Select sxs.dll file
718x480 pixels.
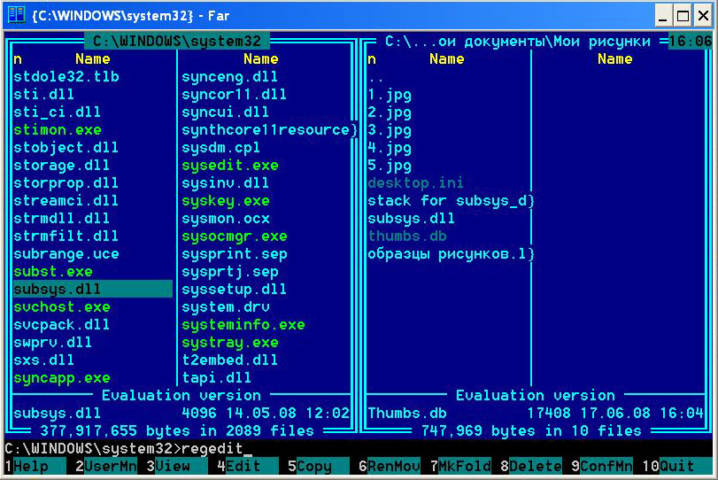pos(44,360)
